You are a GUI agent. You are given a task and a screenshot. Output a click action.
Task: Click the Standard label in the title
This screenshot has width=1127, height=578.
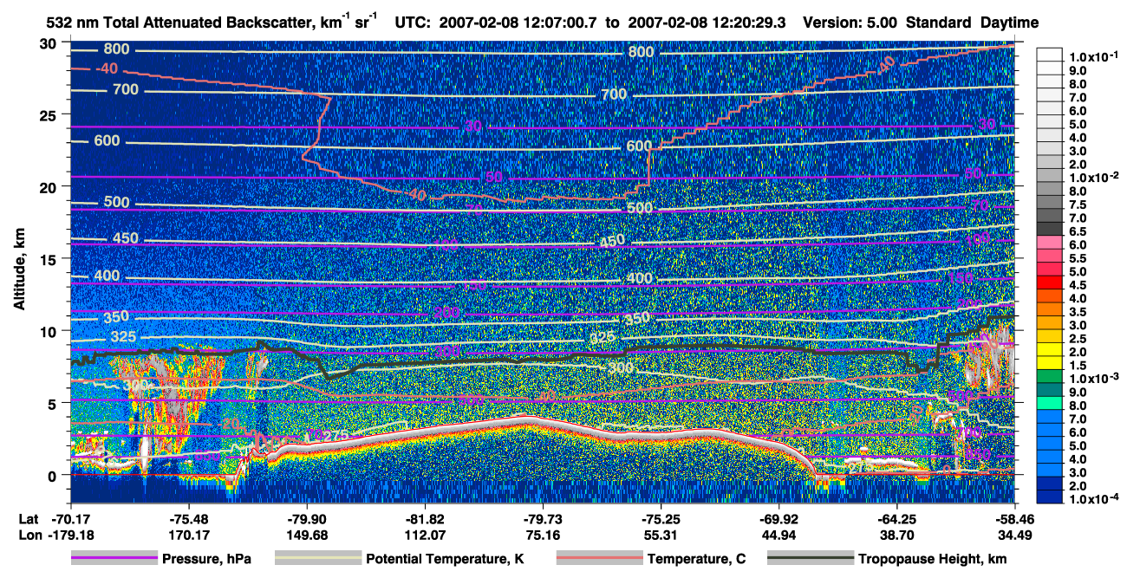941,23
